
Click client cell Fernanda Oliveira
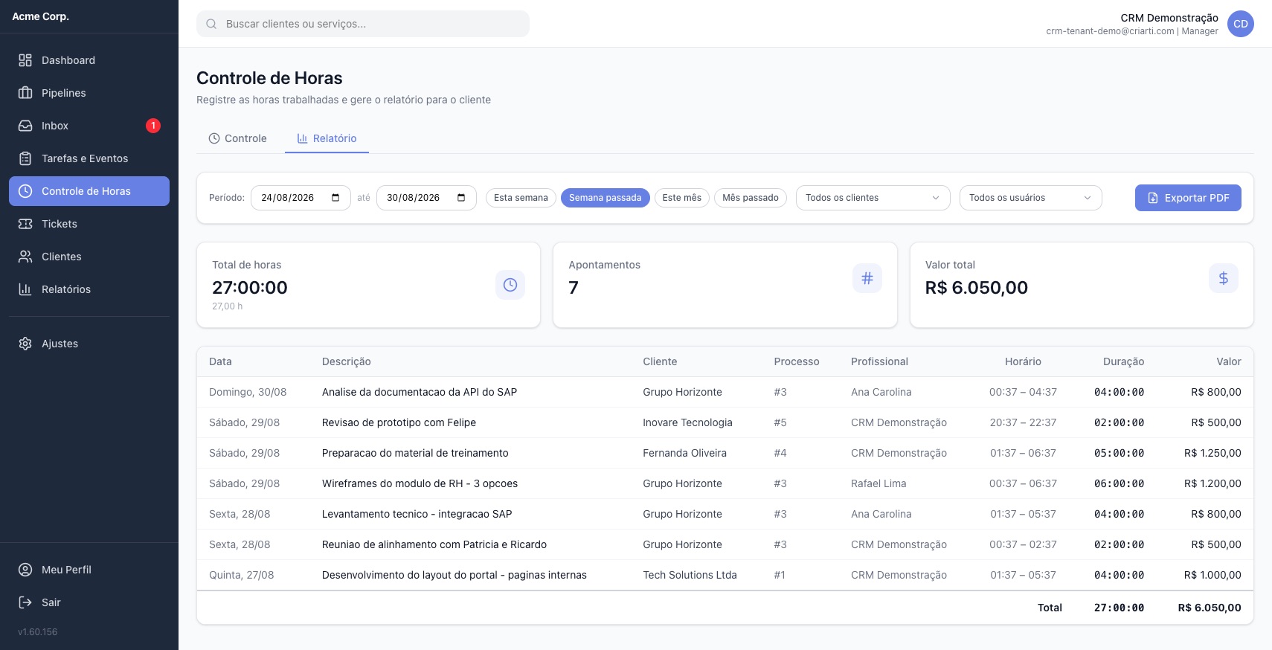coord(684,453)
